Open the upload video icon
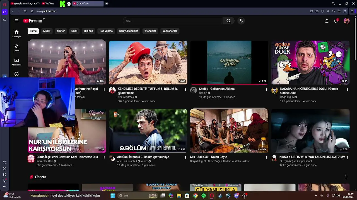 pos(327,21)
